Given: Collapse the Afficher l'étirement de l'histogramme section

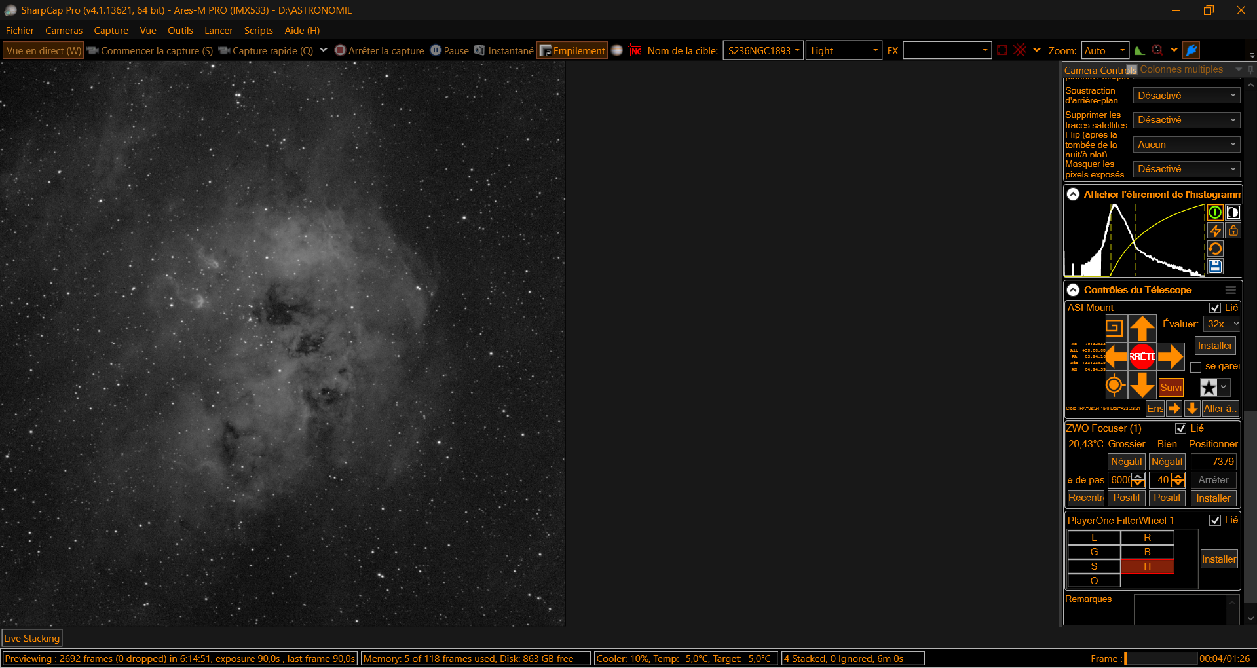Looking at the screenshot, I should coord(1073,195).
